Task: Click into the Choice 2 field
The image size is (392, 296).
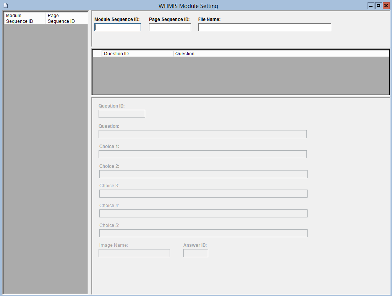Action: (203, 174)
